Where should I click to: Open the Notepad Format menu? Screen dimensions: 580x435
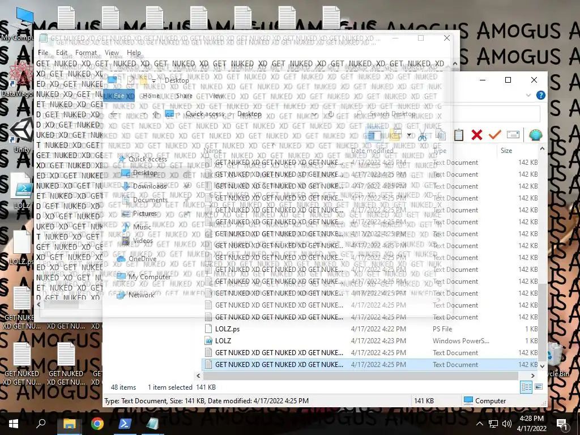pos(86,53)
